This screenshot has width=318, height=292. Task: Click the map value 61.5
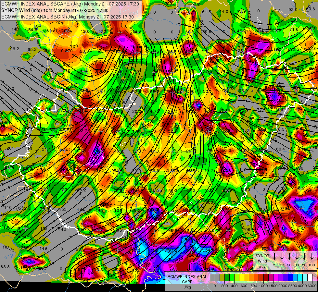(207, 12)
